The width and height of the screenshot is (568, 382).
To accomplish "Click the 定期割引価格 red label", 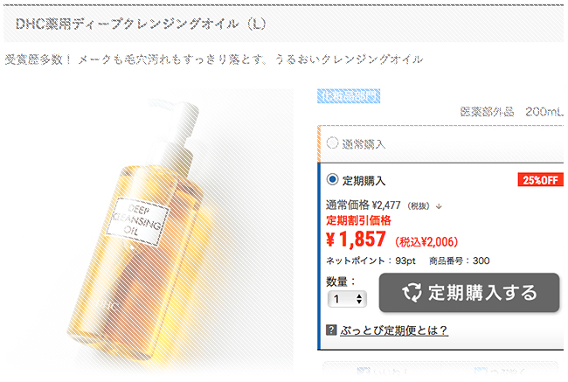I will [358, 220].
